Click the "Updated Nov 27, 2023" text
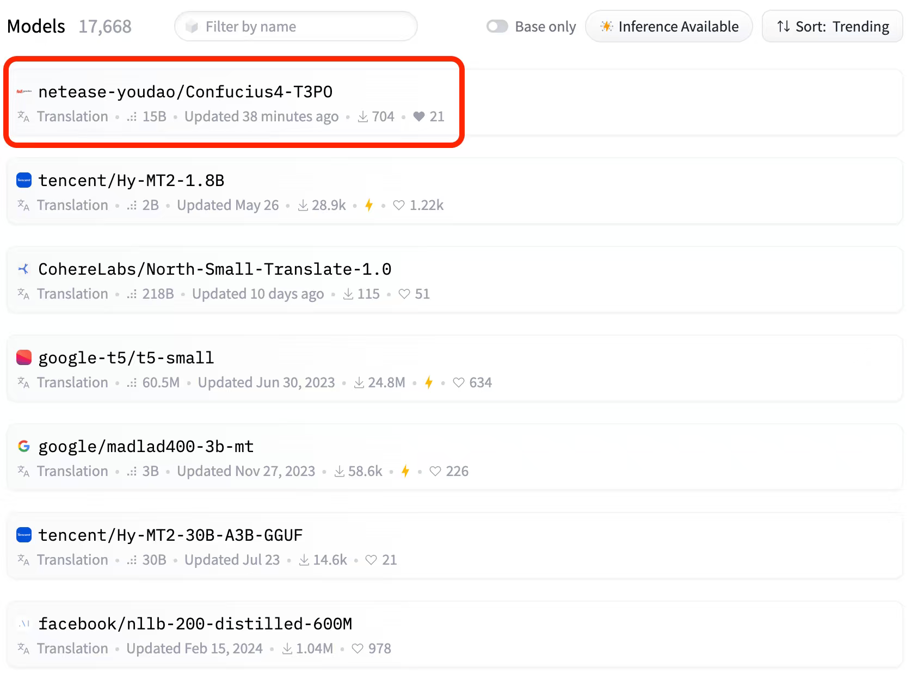 [246, 471]
